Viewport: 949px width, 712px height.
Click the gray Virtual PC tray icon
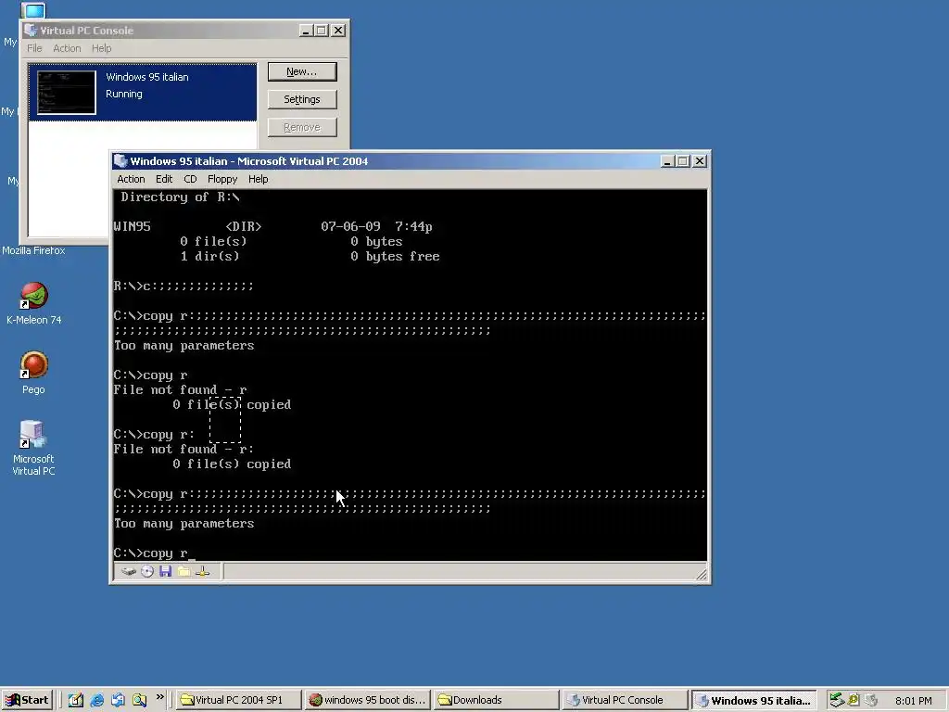[871, 700]
